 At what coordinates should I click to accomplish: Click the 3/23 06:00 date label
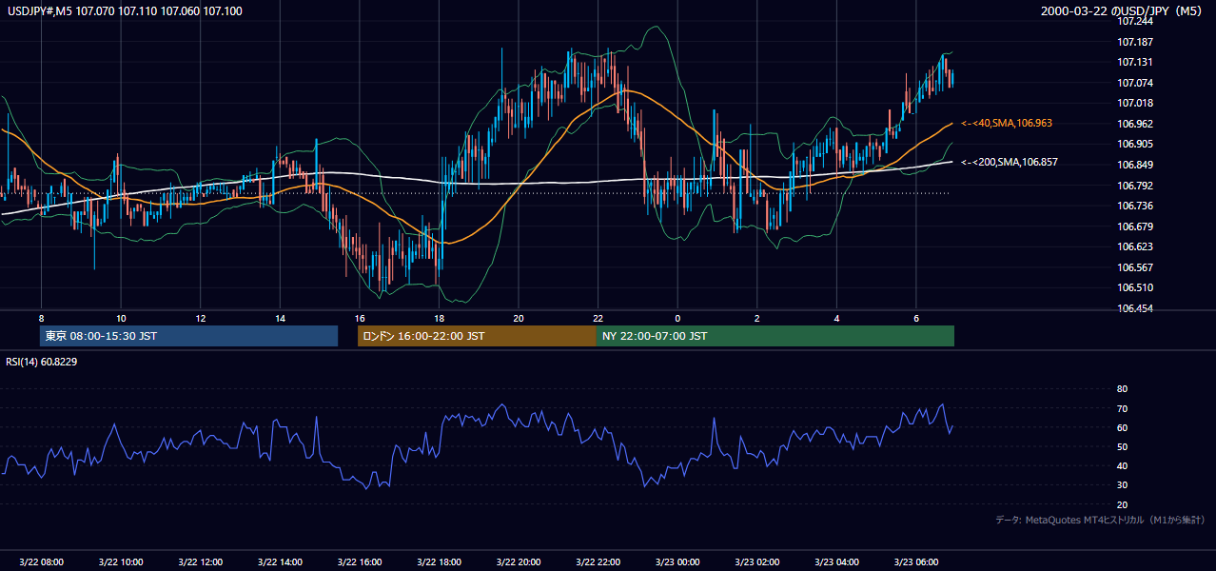coord(916,562)
